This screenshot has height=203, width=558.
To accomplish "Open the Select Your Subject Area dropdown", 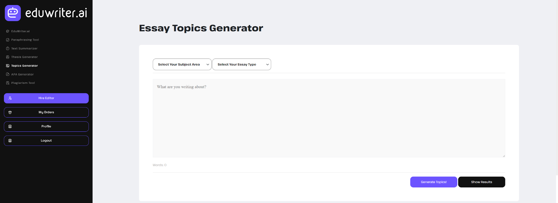I will tap(182, 64).
